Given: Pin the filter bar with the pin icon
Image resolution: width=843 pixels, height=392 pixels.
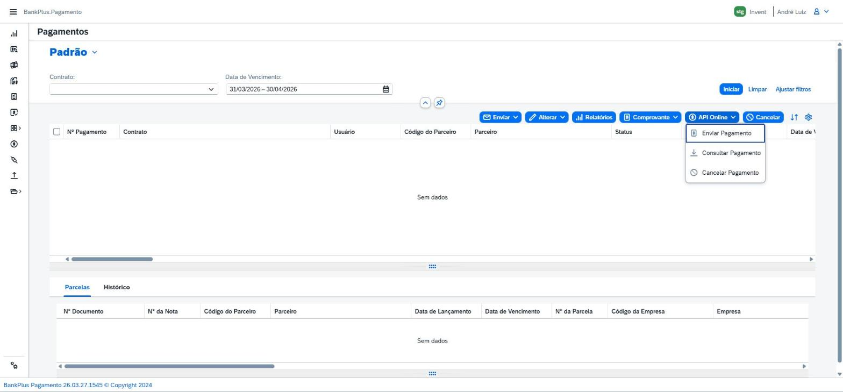Looking at the screenshot, I should (x=439, y=103).
